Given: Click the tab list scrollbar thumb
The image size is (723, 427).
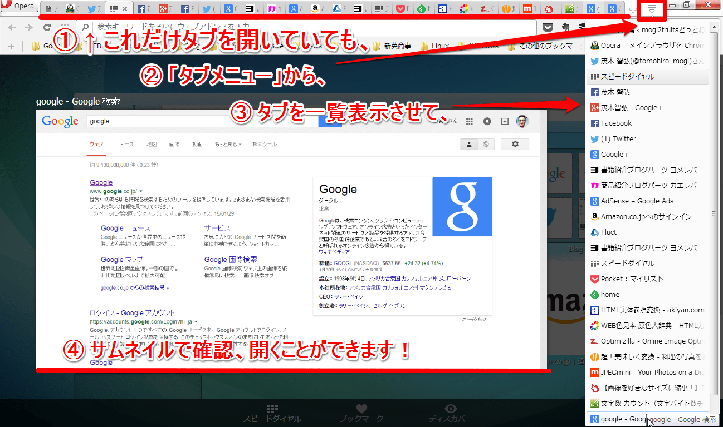Looking at the screenshot, I should (x=714, y=213).
